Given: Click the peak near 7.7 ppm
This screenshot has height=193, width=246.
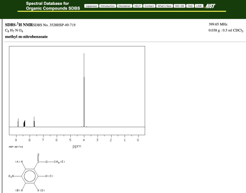Looking at the screenshot, I should pos(34,122).
